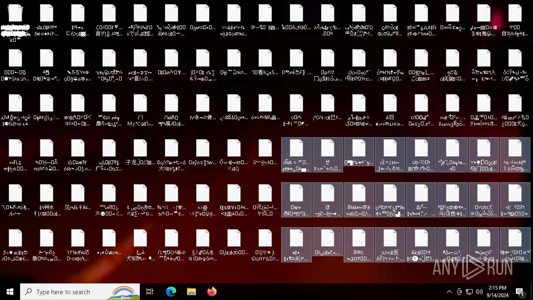Select the highlighted file labeled ほ

click(x=328, y=200)
